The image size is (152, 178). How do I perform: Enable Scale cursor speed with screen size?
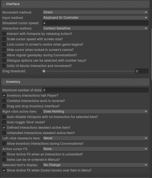click(4, 39)
